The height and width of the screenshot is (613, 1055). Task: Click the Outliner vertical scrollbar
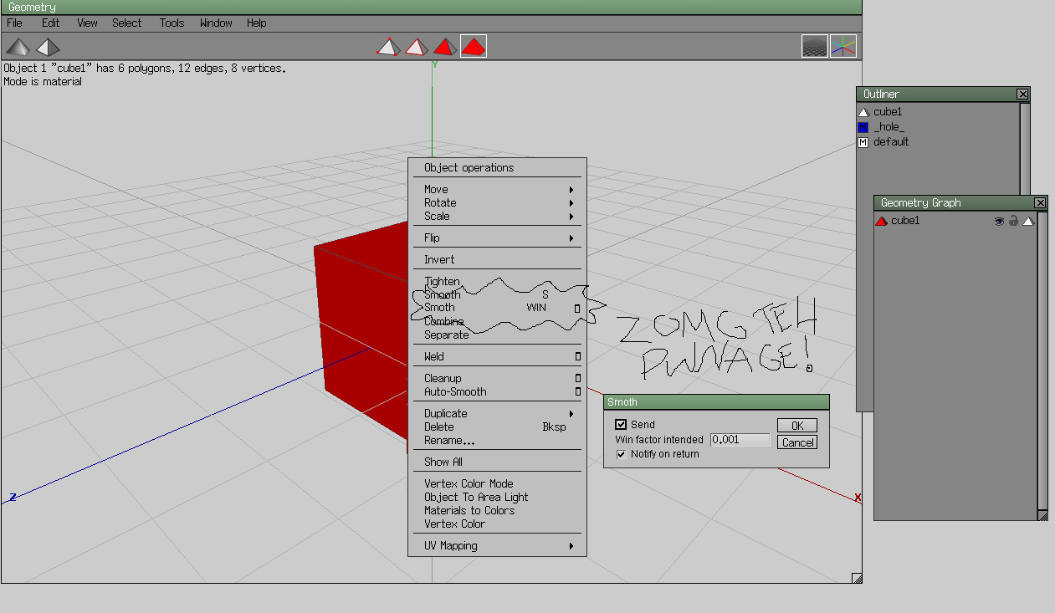pyautogui.click(x=1025, y=149)
